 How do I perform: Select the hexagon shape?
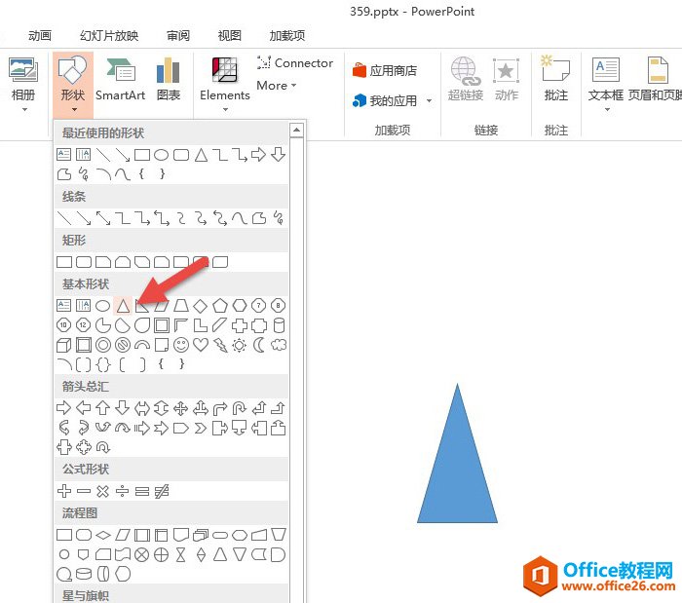pyautogui.click(x=240, y=306)
